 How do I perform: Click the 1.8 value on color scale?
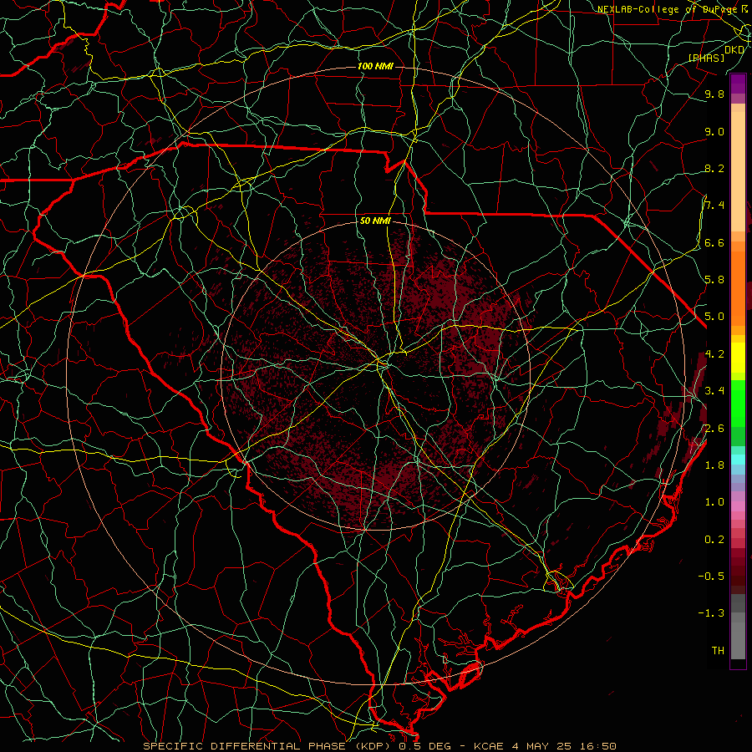pos(714,465)
